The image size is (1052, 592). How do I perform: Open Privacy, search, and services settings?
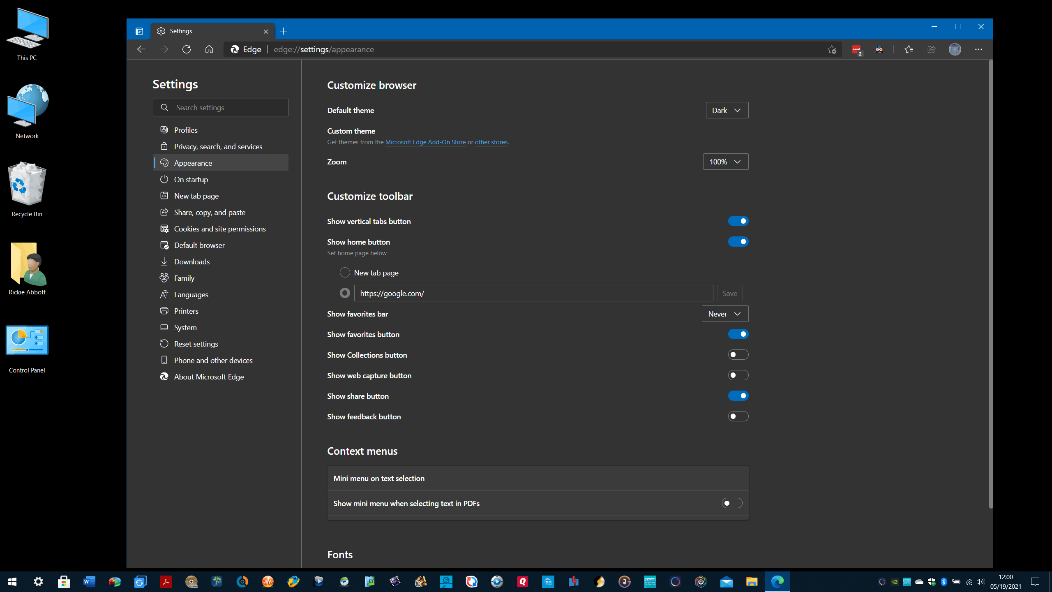217,146
